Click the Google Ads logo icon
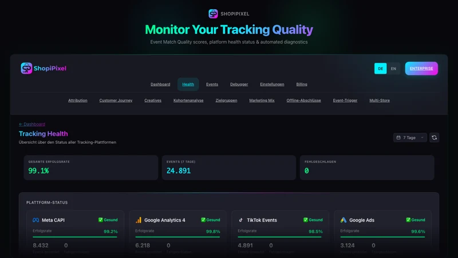Viewport: 458px width, 258px height. click(x=343, y=220)
